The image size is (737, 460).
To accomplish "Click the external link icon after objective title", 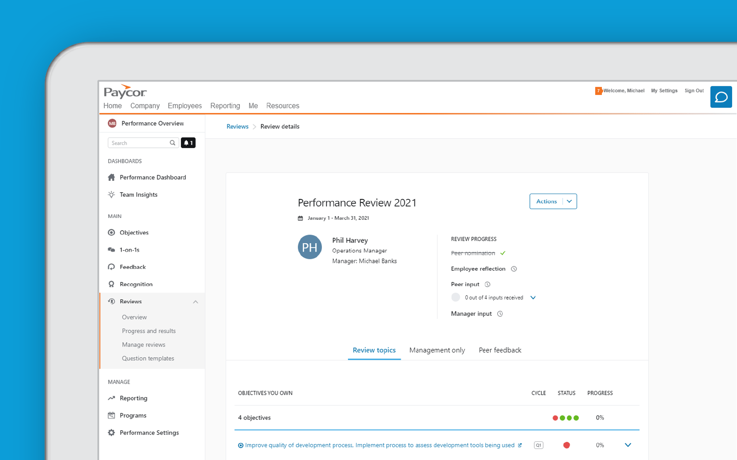I will coord(520,445).
